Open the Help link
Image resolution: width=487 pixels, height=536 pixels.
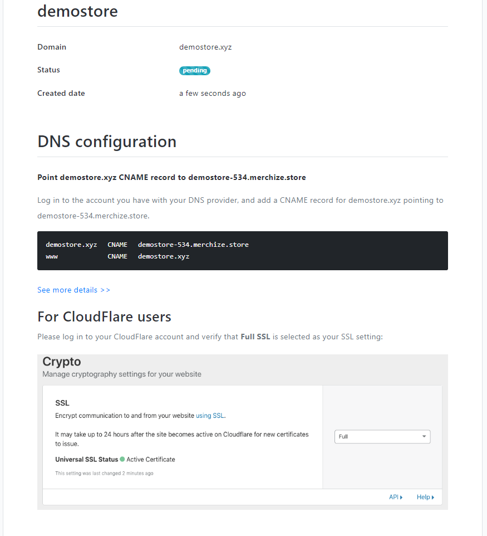point(425,497)
